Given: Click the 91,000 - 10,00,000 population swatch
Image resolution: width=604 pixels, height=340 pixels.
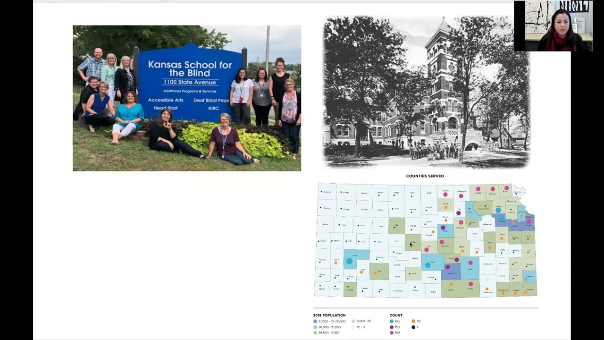Looking at the screenshot, I should click(x=315, y=321).
